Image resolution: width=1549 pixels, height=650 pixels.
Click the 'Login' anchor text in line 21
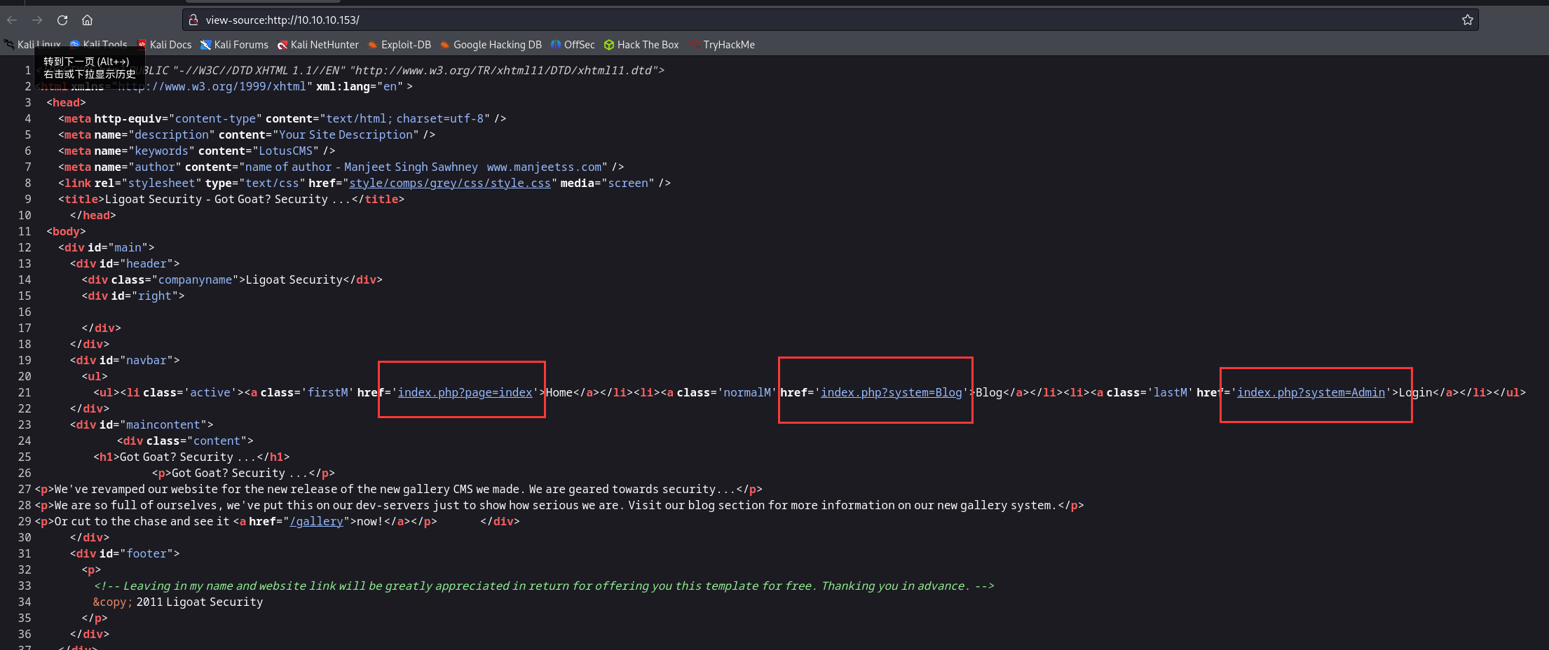(1415, 393)
